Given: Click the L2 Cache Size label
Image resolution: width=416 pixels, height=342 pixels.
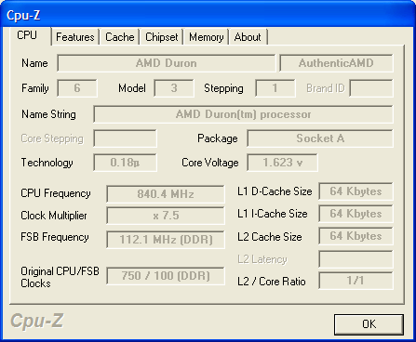Looking at the screenshot, I should pyautogui.click(x=270, y=237).
